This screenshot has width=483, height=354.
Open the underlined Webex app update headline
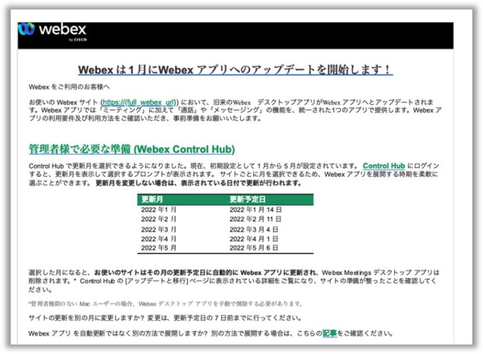tap(235, 69)
